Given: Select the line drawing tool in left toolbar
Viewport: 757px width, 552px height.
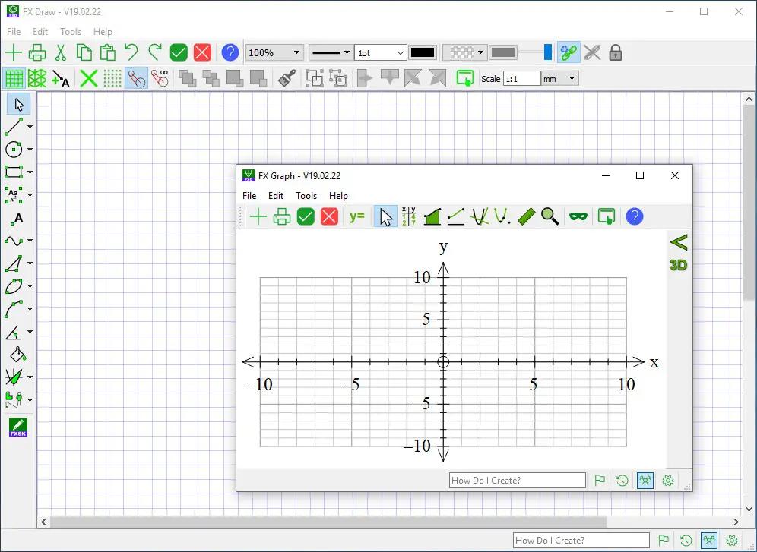Looking at the screenshot, I should pyautogui.click(x=14, y=127).
